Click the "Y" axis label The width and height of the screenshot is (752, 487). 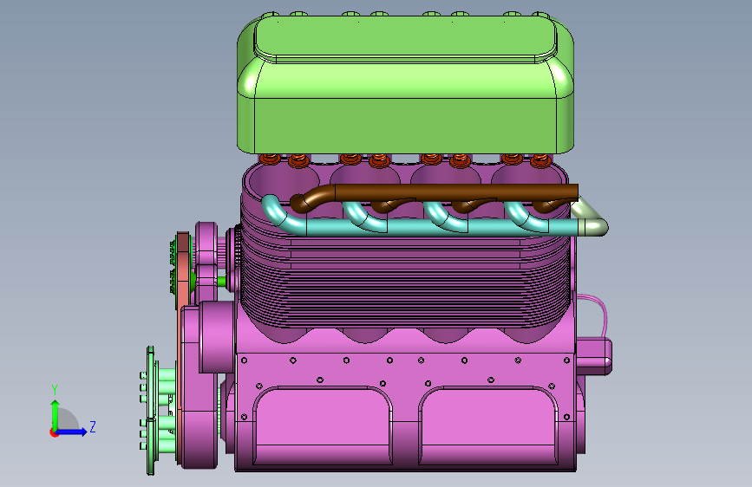point(55,390)
